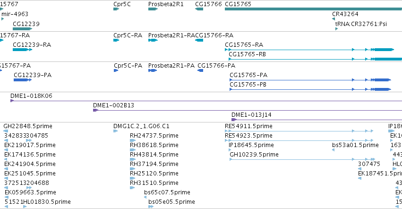This screenshot has height=209, width=402.
Task: Select the DME1-013J14 clone marker
Action: (234, 120)
